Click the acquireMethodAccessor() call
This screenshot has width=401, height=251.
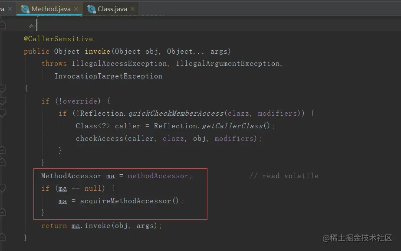(129, 201)
